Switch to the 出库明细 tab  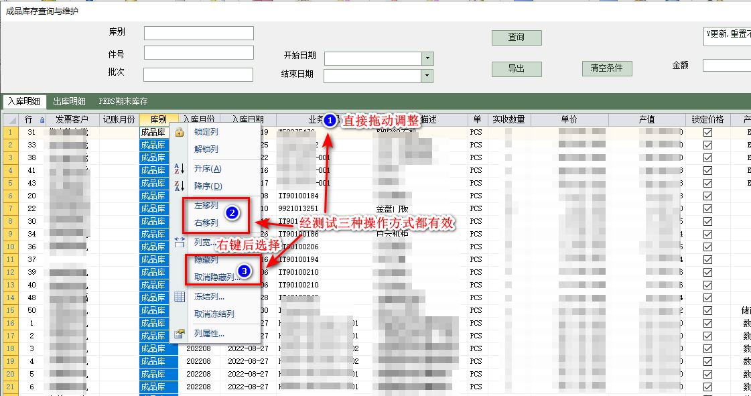[x=69, y=102]
